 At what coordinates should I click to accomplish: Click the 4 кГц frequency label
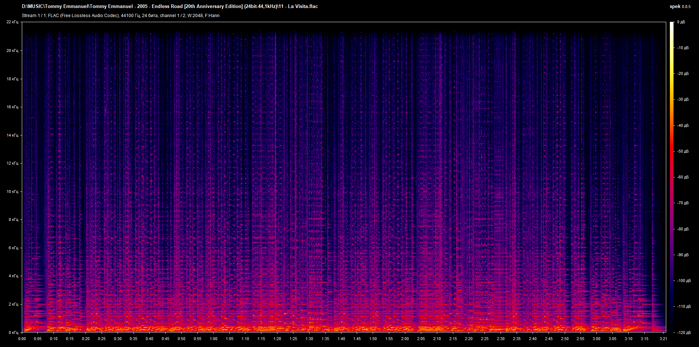(x=13, y=276)
